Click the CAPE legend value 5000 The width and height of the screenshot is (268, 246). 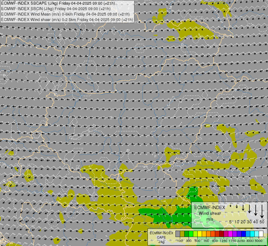[x=259, y=241]
